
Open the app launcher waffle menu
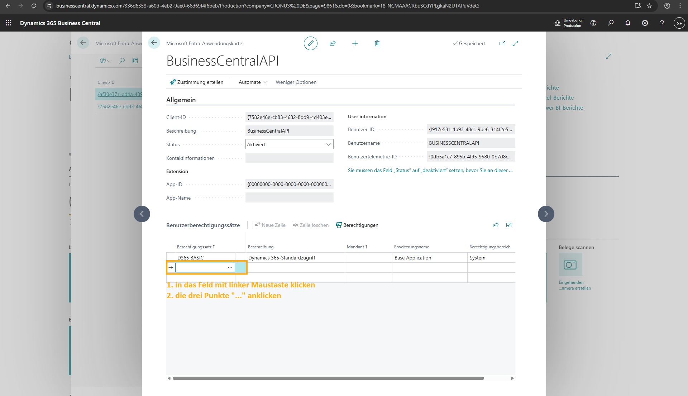click(9, 23)
